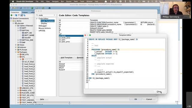Click the DD_UTIL package icon
Viewport: 192px width, 108px height.
click(20, 55)
